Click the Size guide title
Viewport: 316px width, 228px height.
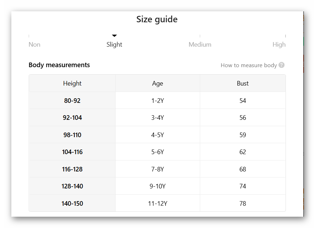click(157, 19)
